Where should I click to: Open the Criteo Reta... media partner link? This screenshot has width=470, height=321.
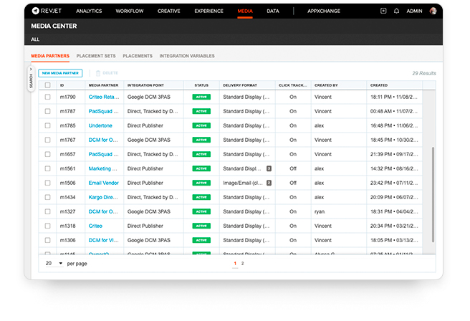coord(104,97)
